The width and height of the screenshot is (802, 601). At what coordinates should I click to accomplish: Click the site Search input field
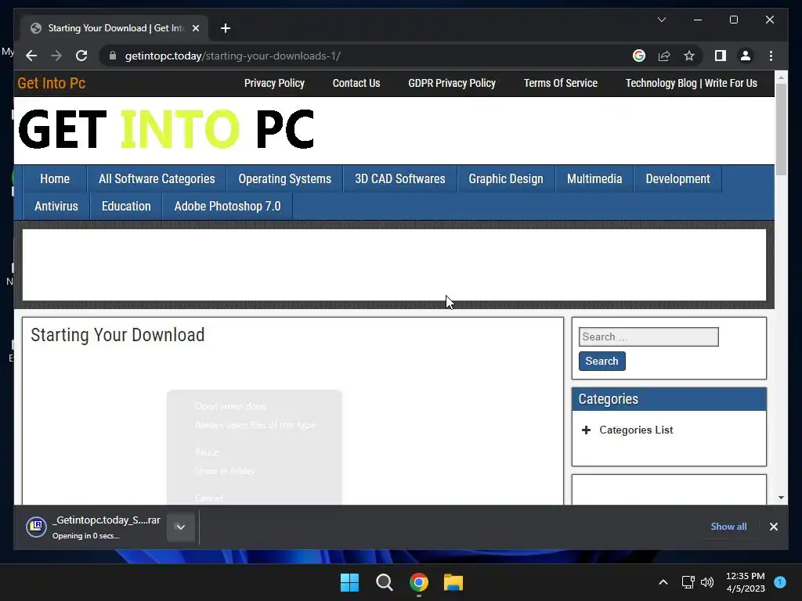pyautogui.click(x=648, y=336)
